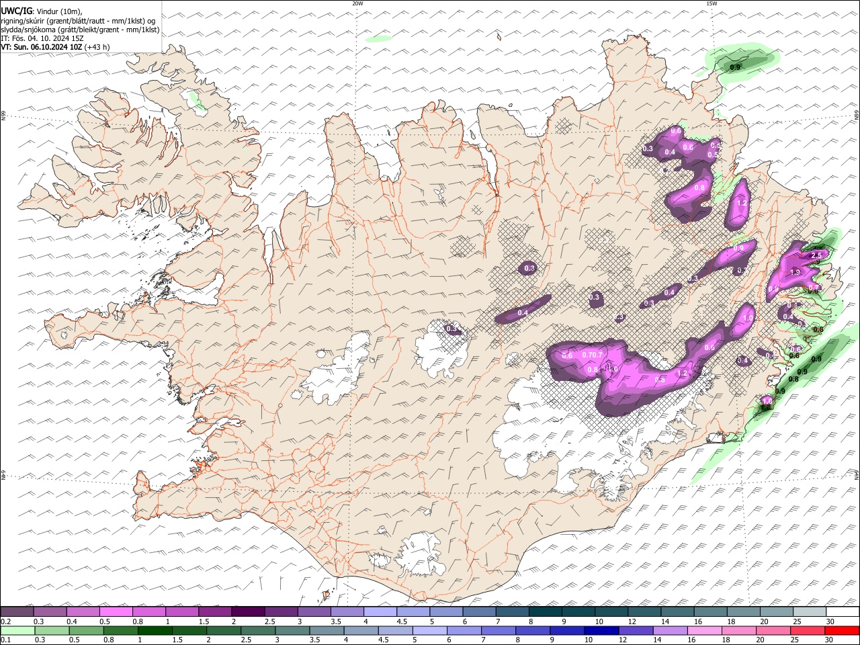
Task: Click the light grey 25 swatch in upper legend
Action: (x=809, y=612)
